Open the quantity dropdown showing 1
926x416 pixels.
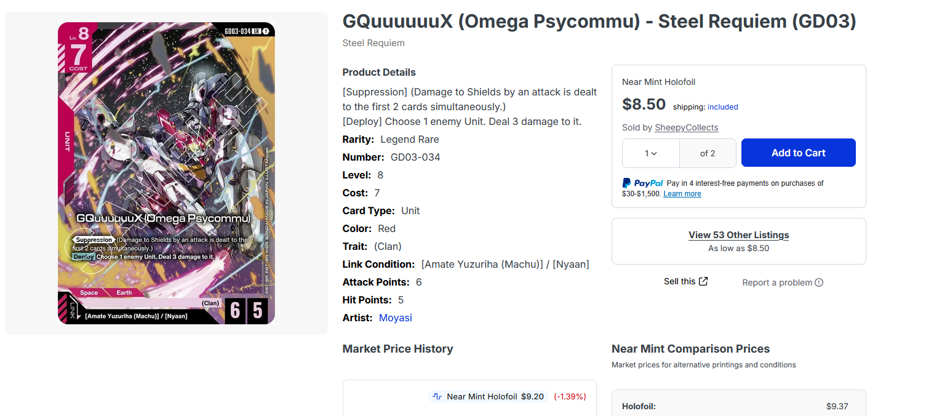pyautogui.click(x=651, y=153)
